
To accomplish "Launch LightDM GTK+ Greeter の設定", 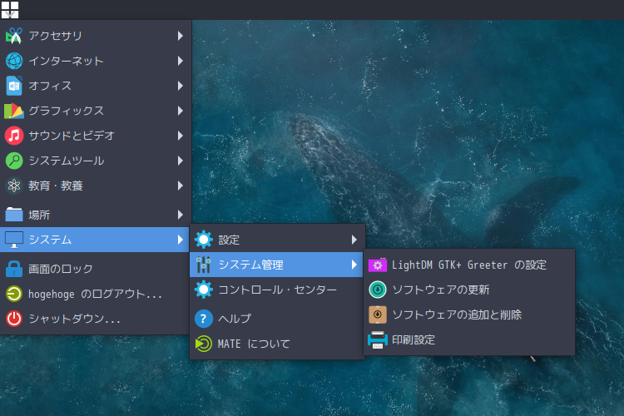I will (x=469, y=265).
